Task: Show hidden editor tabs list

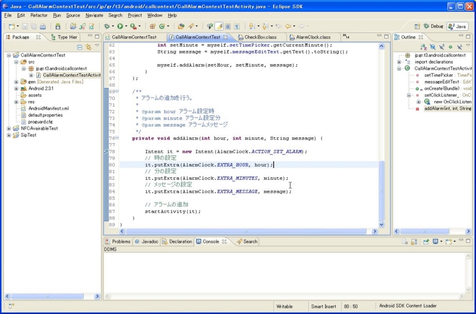Action: (346, 36)
